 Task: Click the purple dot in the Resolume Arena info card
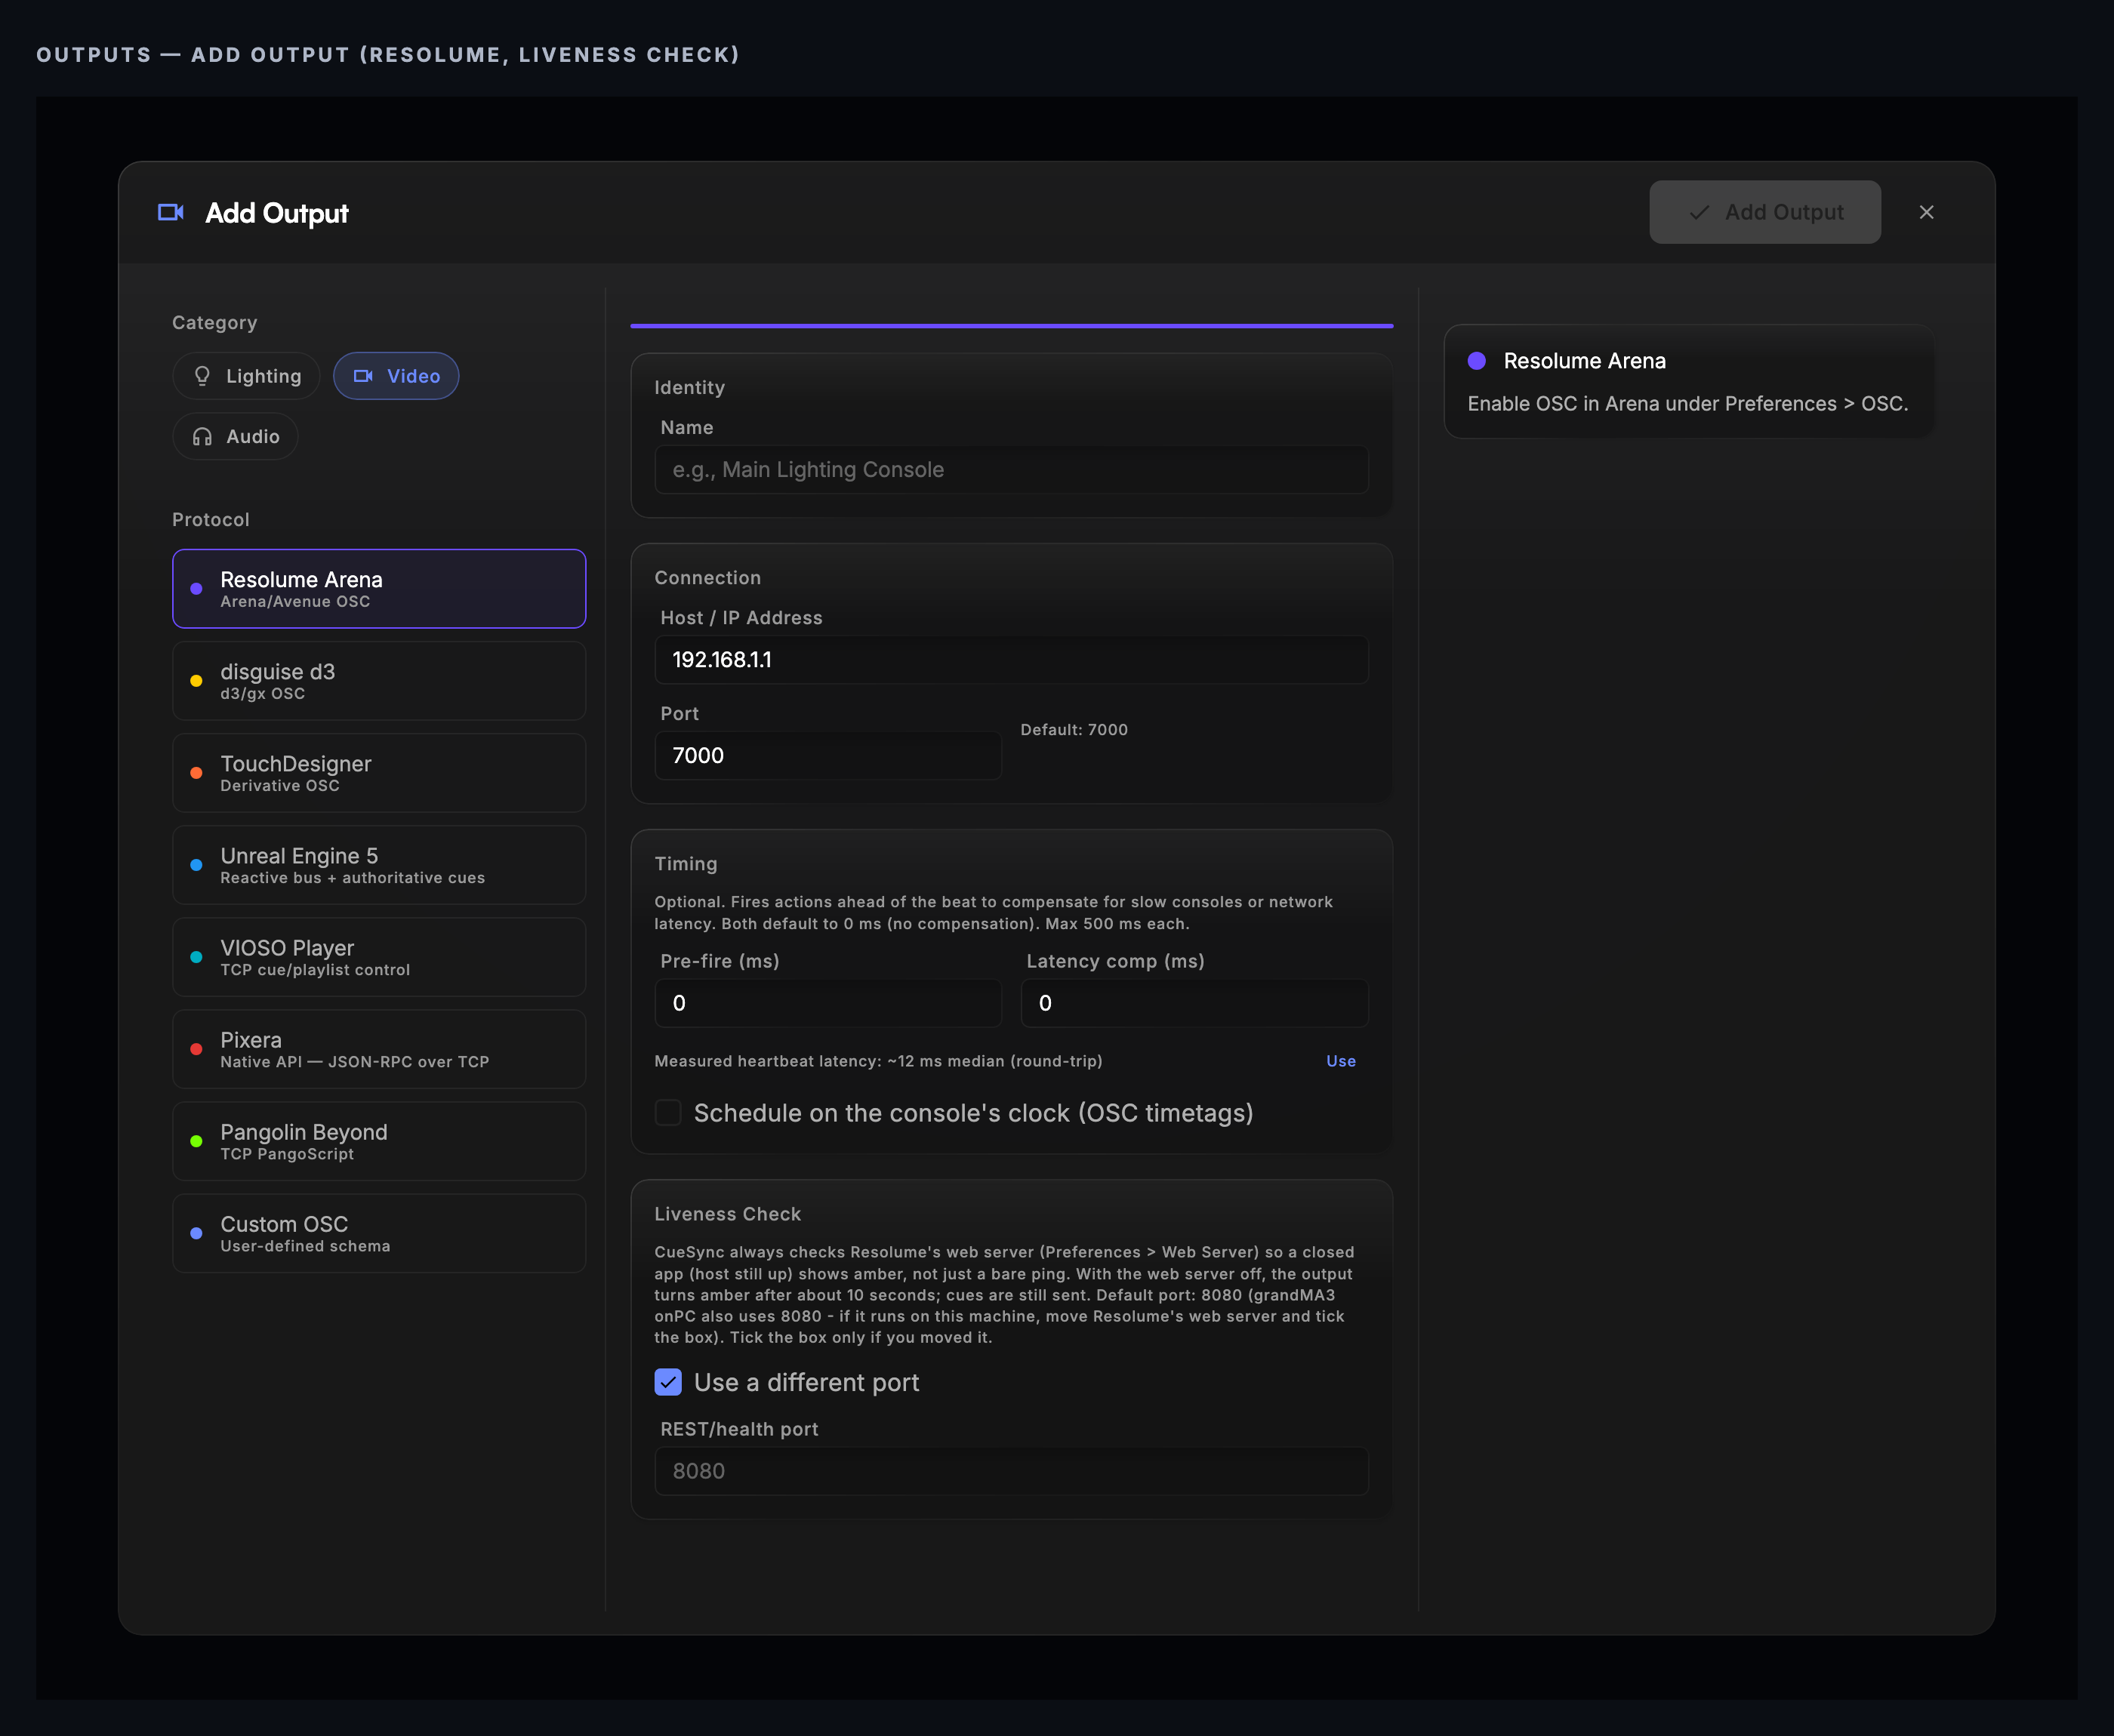click(1476, 361)
